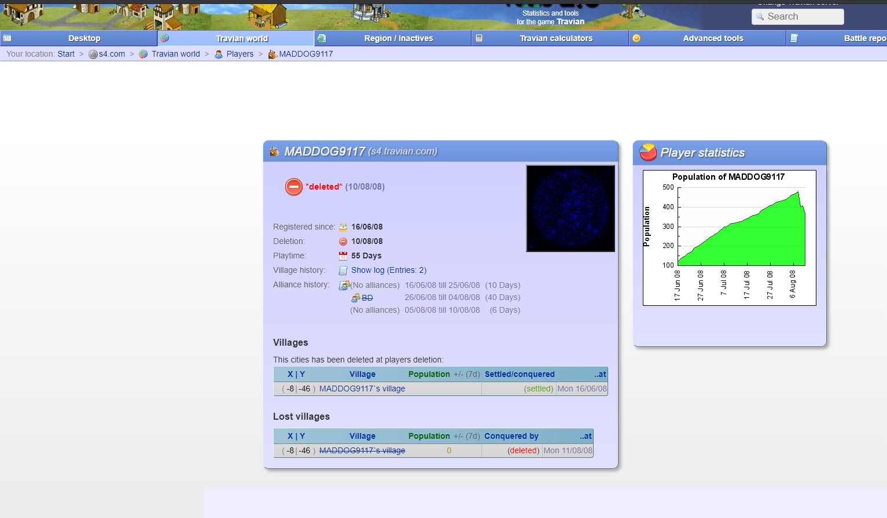Open Travian calculators tab
Image resolution: width=887 pixels, height=518 pixels.
551,38
